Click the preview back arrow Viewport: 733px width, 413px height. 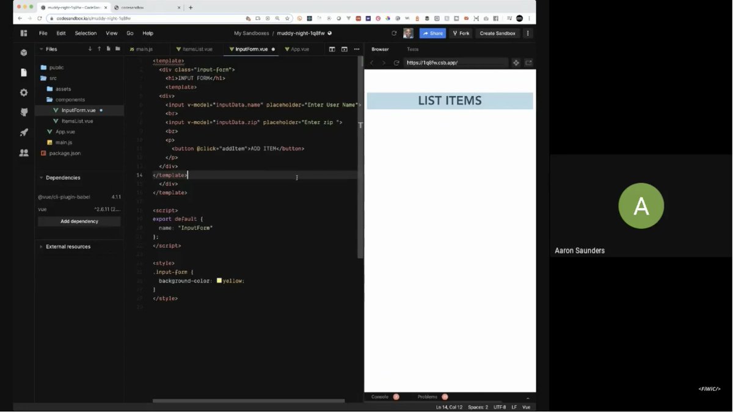coord(371,63)
